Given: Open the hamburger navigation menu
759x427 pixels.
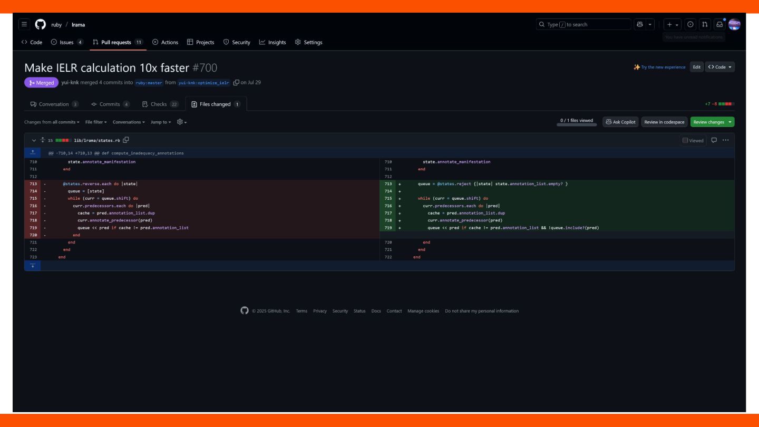Looking at the screenshot, I should 24,24.
